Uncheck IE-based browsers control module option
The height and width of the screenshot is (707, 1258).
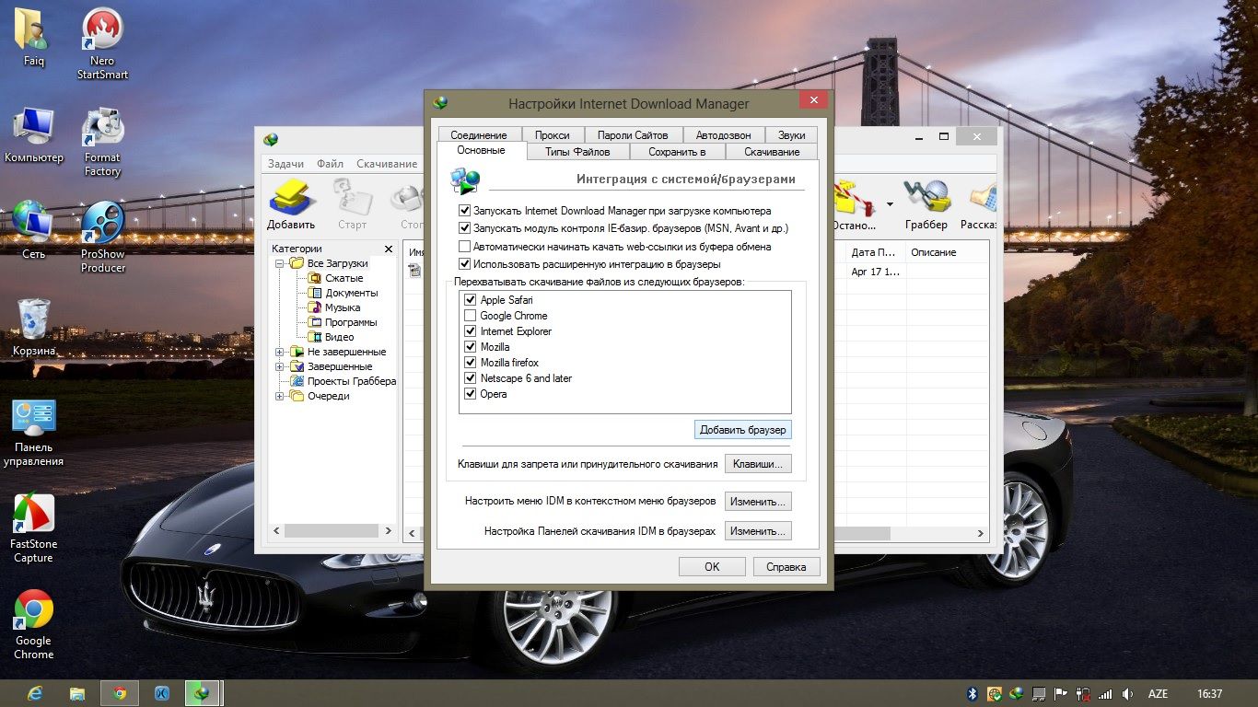click(465, 228)
